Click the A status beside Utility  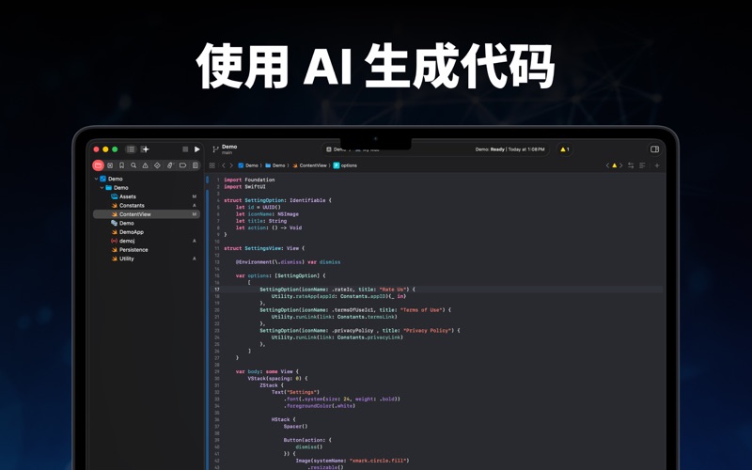tap(195, 258)
